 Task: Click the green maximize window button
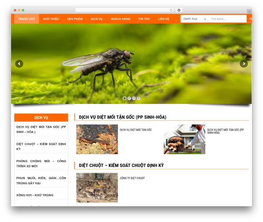23,10
